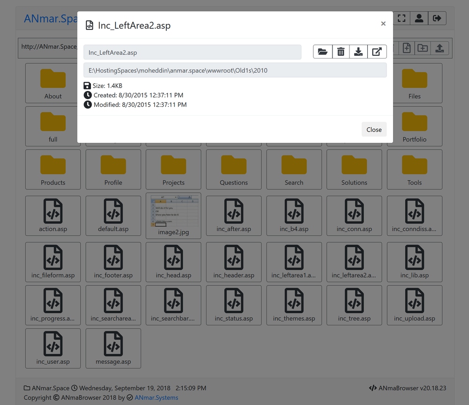Click the upload icon in toolbar
Screen dimensions: 469x405
pyautogui.click(x=439, y=48)
